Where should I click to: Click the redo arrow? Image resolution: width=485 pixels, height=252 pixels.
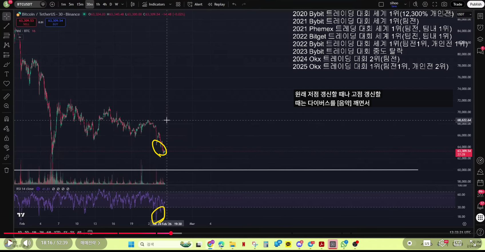tap(244, 4)
